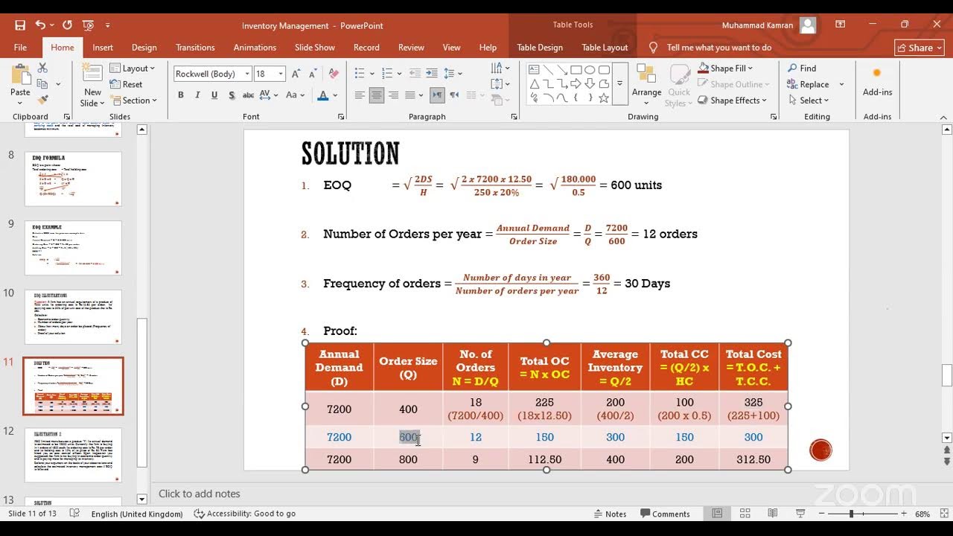
Task: Pick the five-point star shape
Action: pyautogui.click(x=604, y=98)
